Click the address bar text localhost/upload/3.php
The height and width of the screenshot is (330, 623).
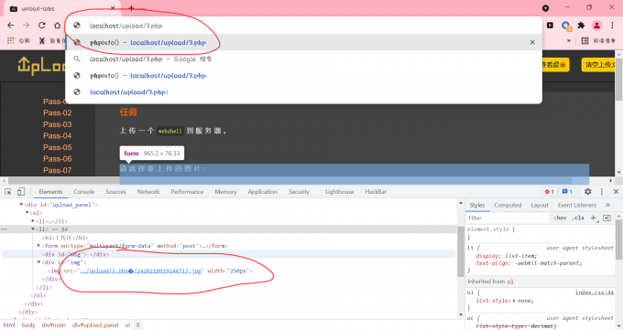(x=126, y=26)
